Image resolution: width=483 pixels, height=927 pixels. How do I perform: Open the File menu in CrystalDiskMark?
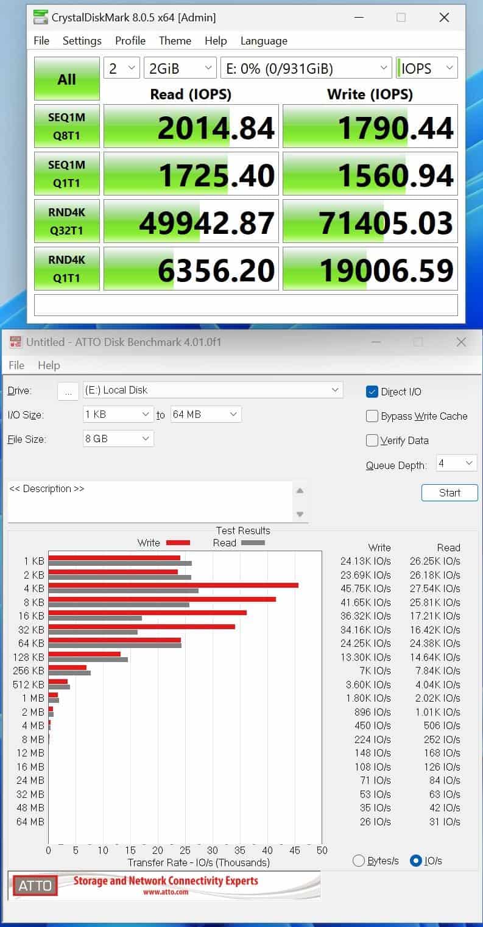pos(41,41)
